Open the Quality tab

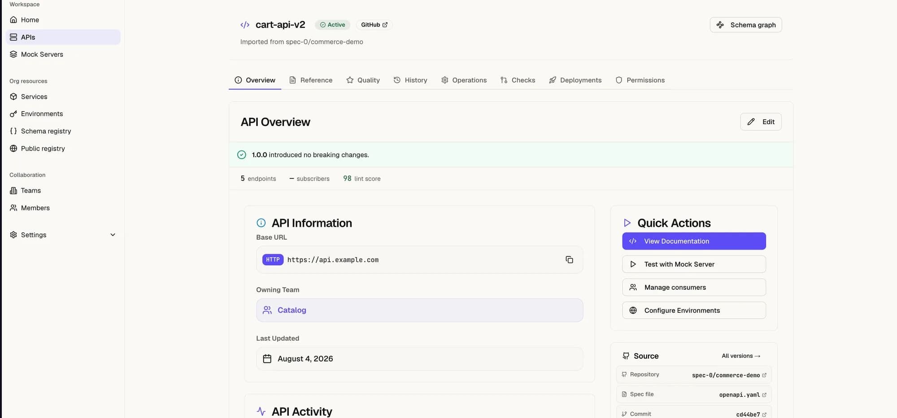tap(363, 80)
